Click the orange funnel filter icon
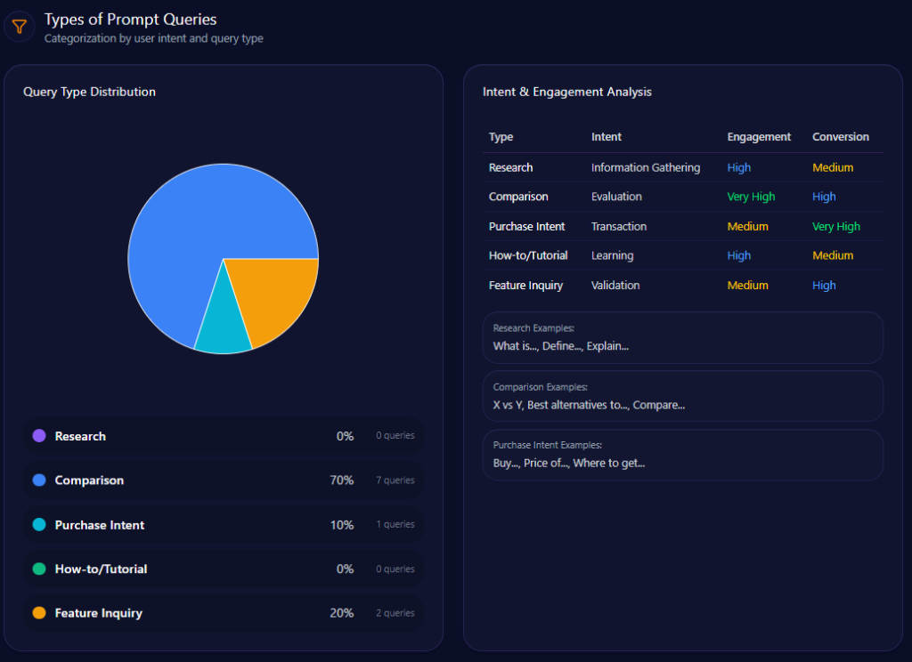Screen dimensions: 912x662 [20, 27]
